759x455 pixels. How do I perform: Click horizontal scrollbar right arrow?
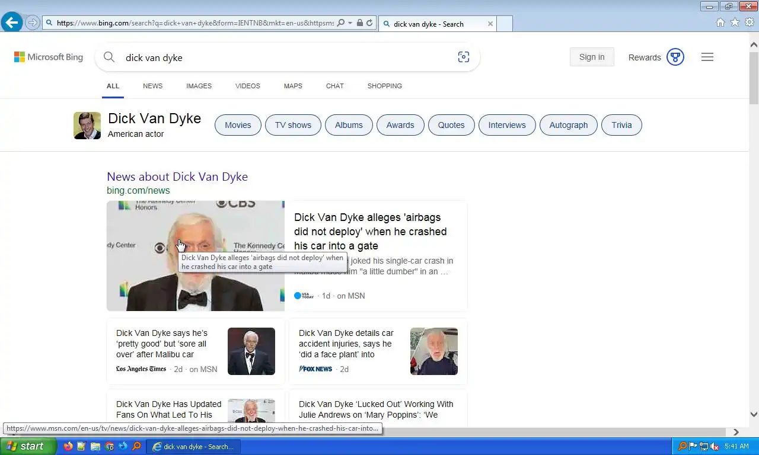click(736, 432)
